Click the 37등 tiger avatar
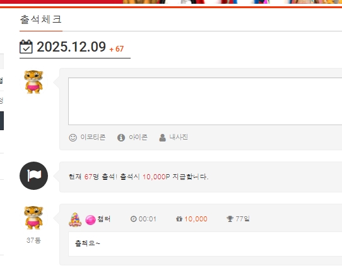The width and height of the screenshot is (342, 266). pos(33,218)
